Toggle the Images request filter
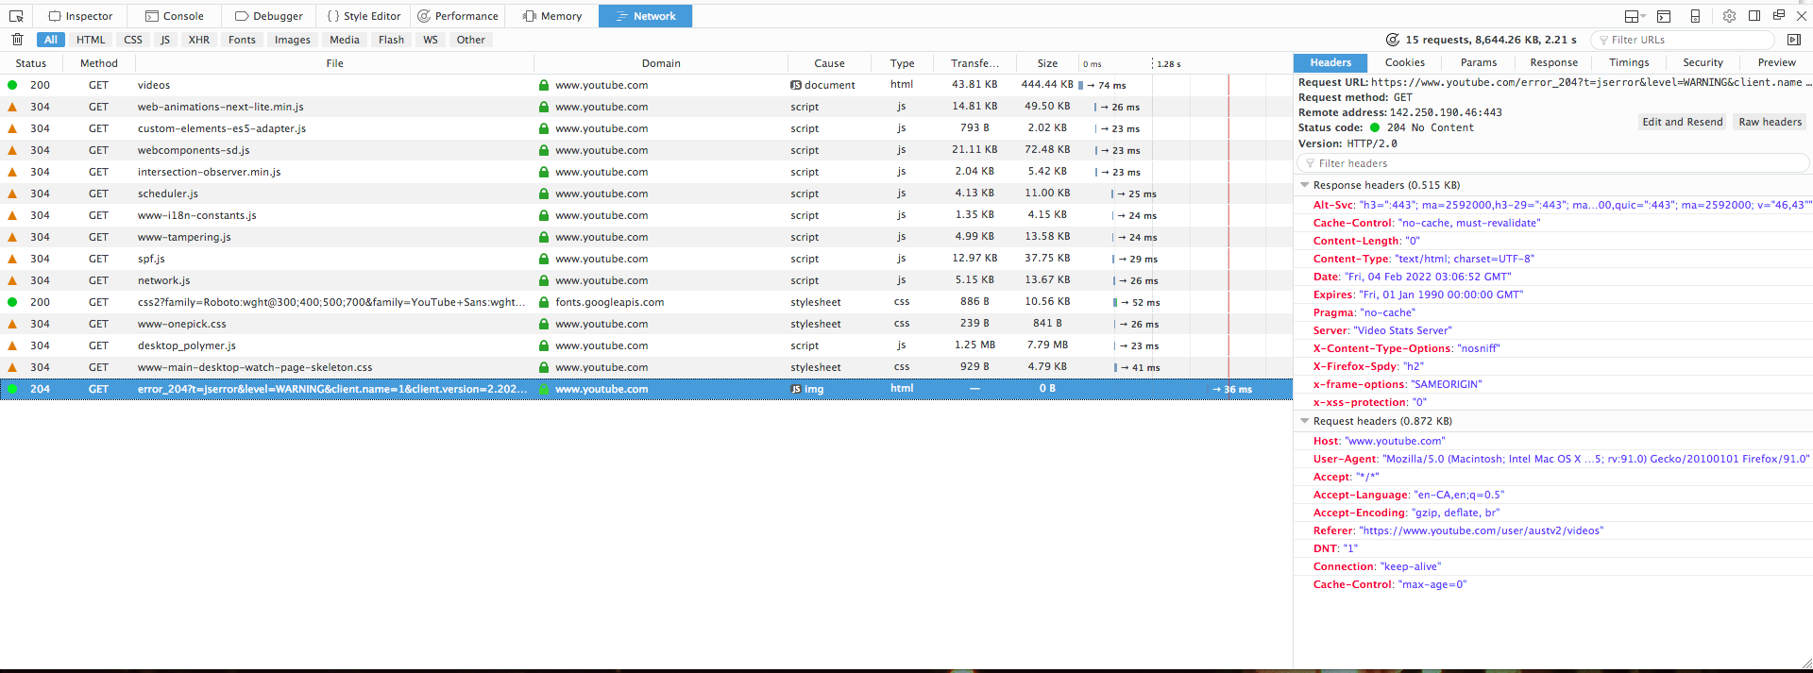The width and height of the screenshot is (1813, 673). (293, 40)
